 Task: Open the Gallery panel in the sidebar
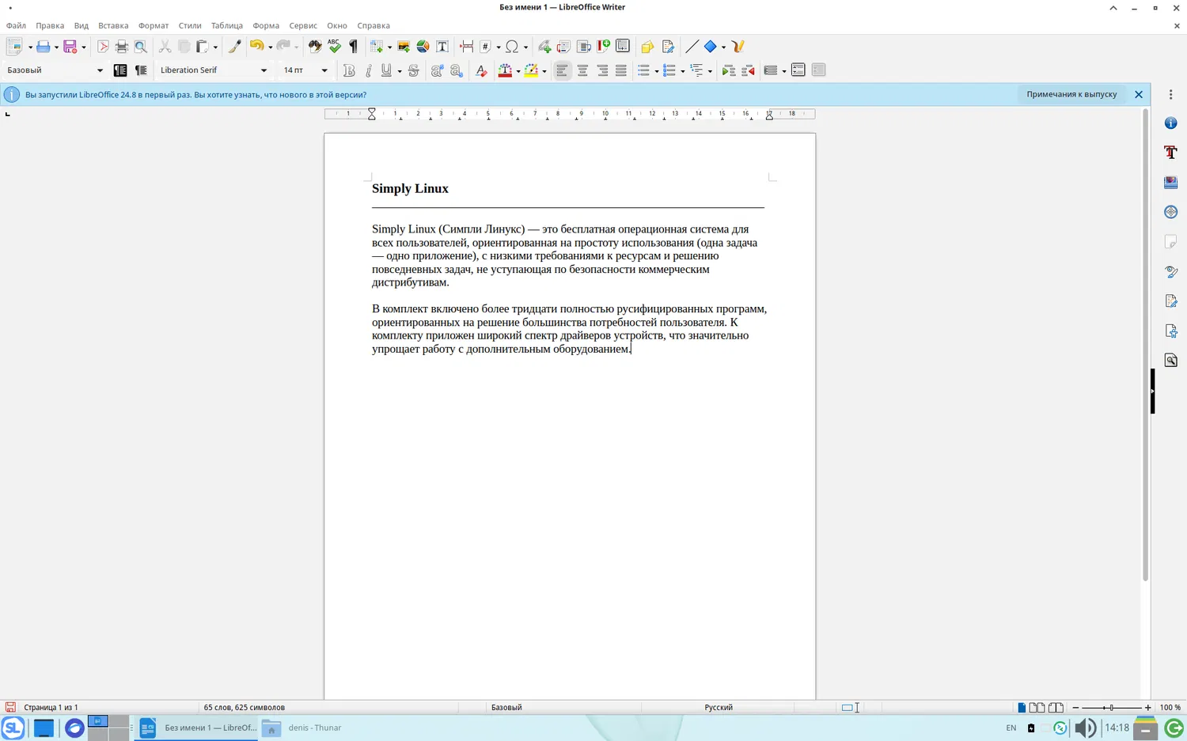pos(1171,183)
